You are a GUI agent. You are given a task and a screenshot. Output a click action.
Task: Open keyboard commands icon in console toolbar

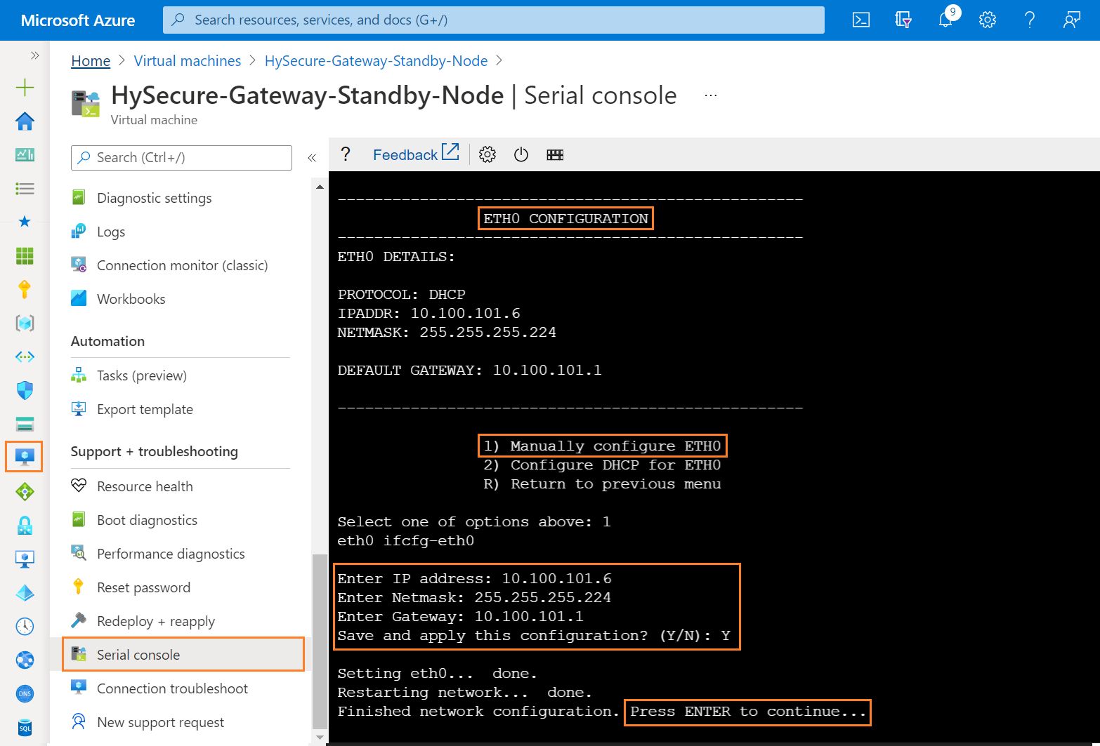(555, 154)
